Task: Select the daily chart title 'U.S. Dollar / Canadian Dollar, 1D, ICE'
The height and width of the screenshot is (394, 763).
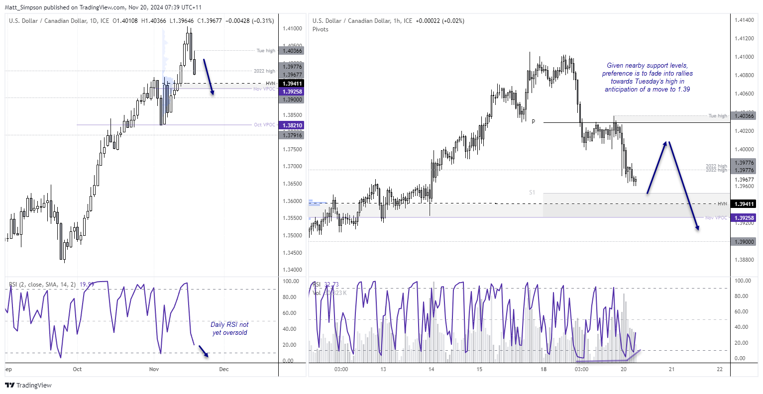Action: pos(60,21)
